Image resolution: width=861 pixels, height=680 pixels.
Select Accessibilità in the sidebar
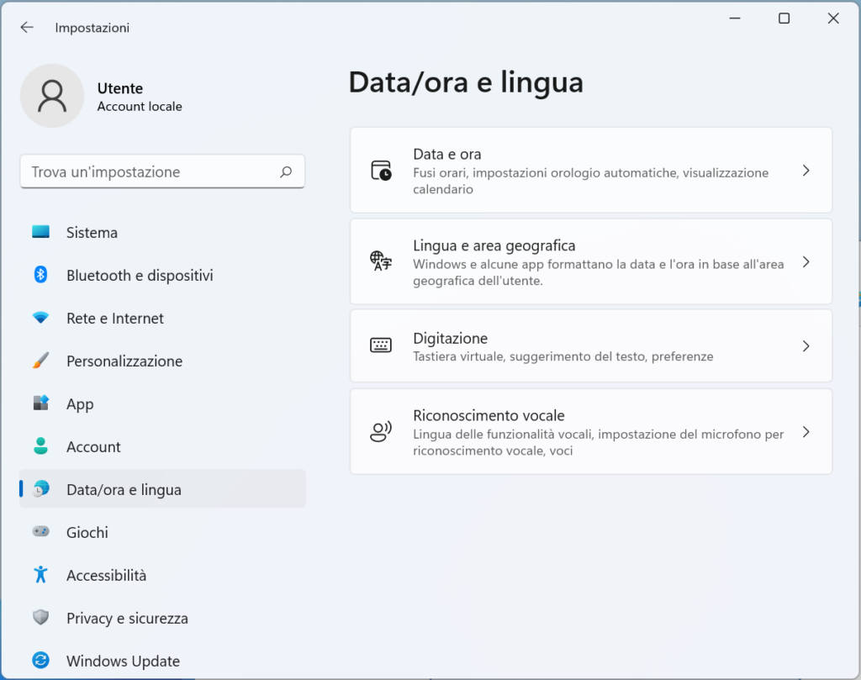point(106,576)
